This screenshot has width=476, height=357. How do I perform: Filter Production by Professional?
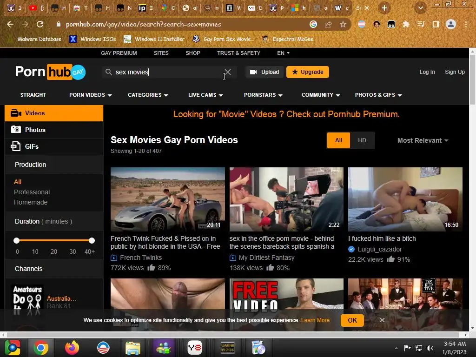32,192
